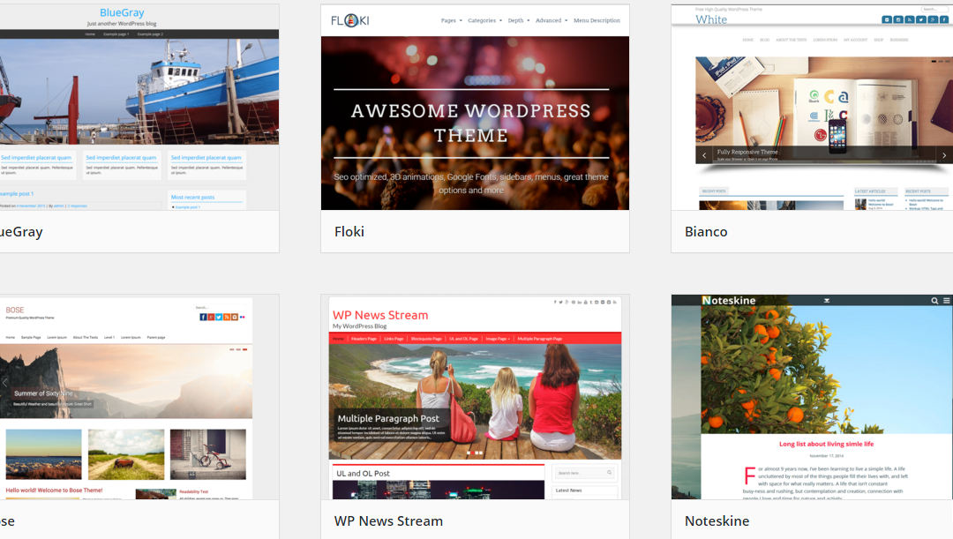This screenshot has width=953, height=539.
Task: Click 'Menu Description' in the Floki preview
Action: coord(597,20)
